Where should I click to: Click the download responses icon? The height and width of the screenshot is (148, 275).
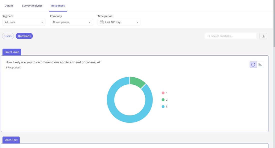(x=263, y=36)
